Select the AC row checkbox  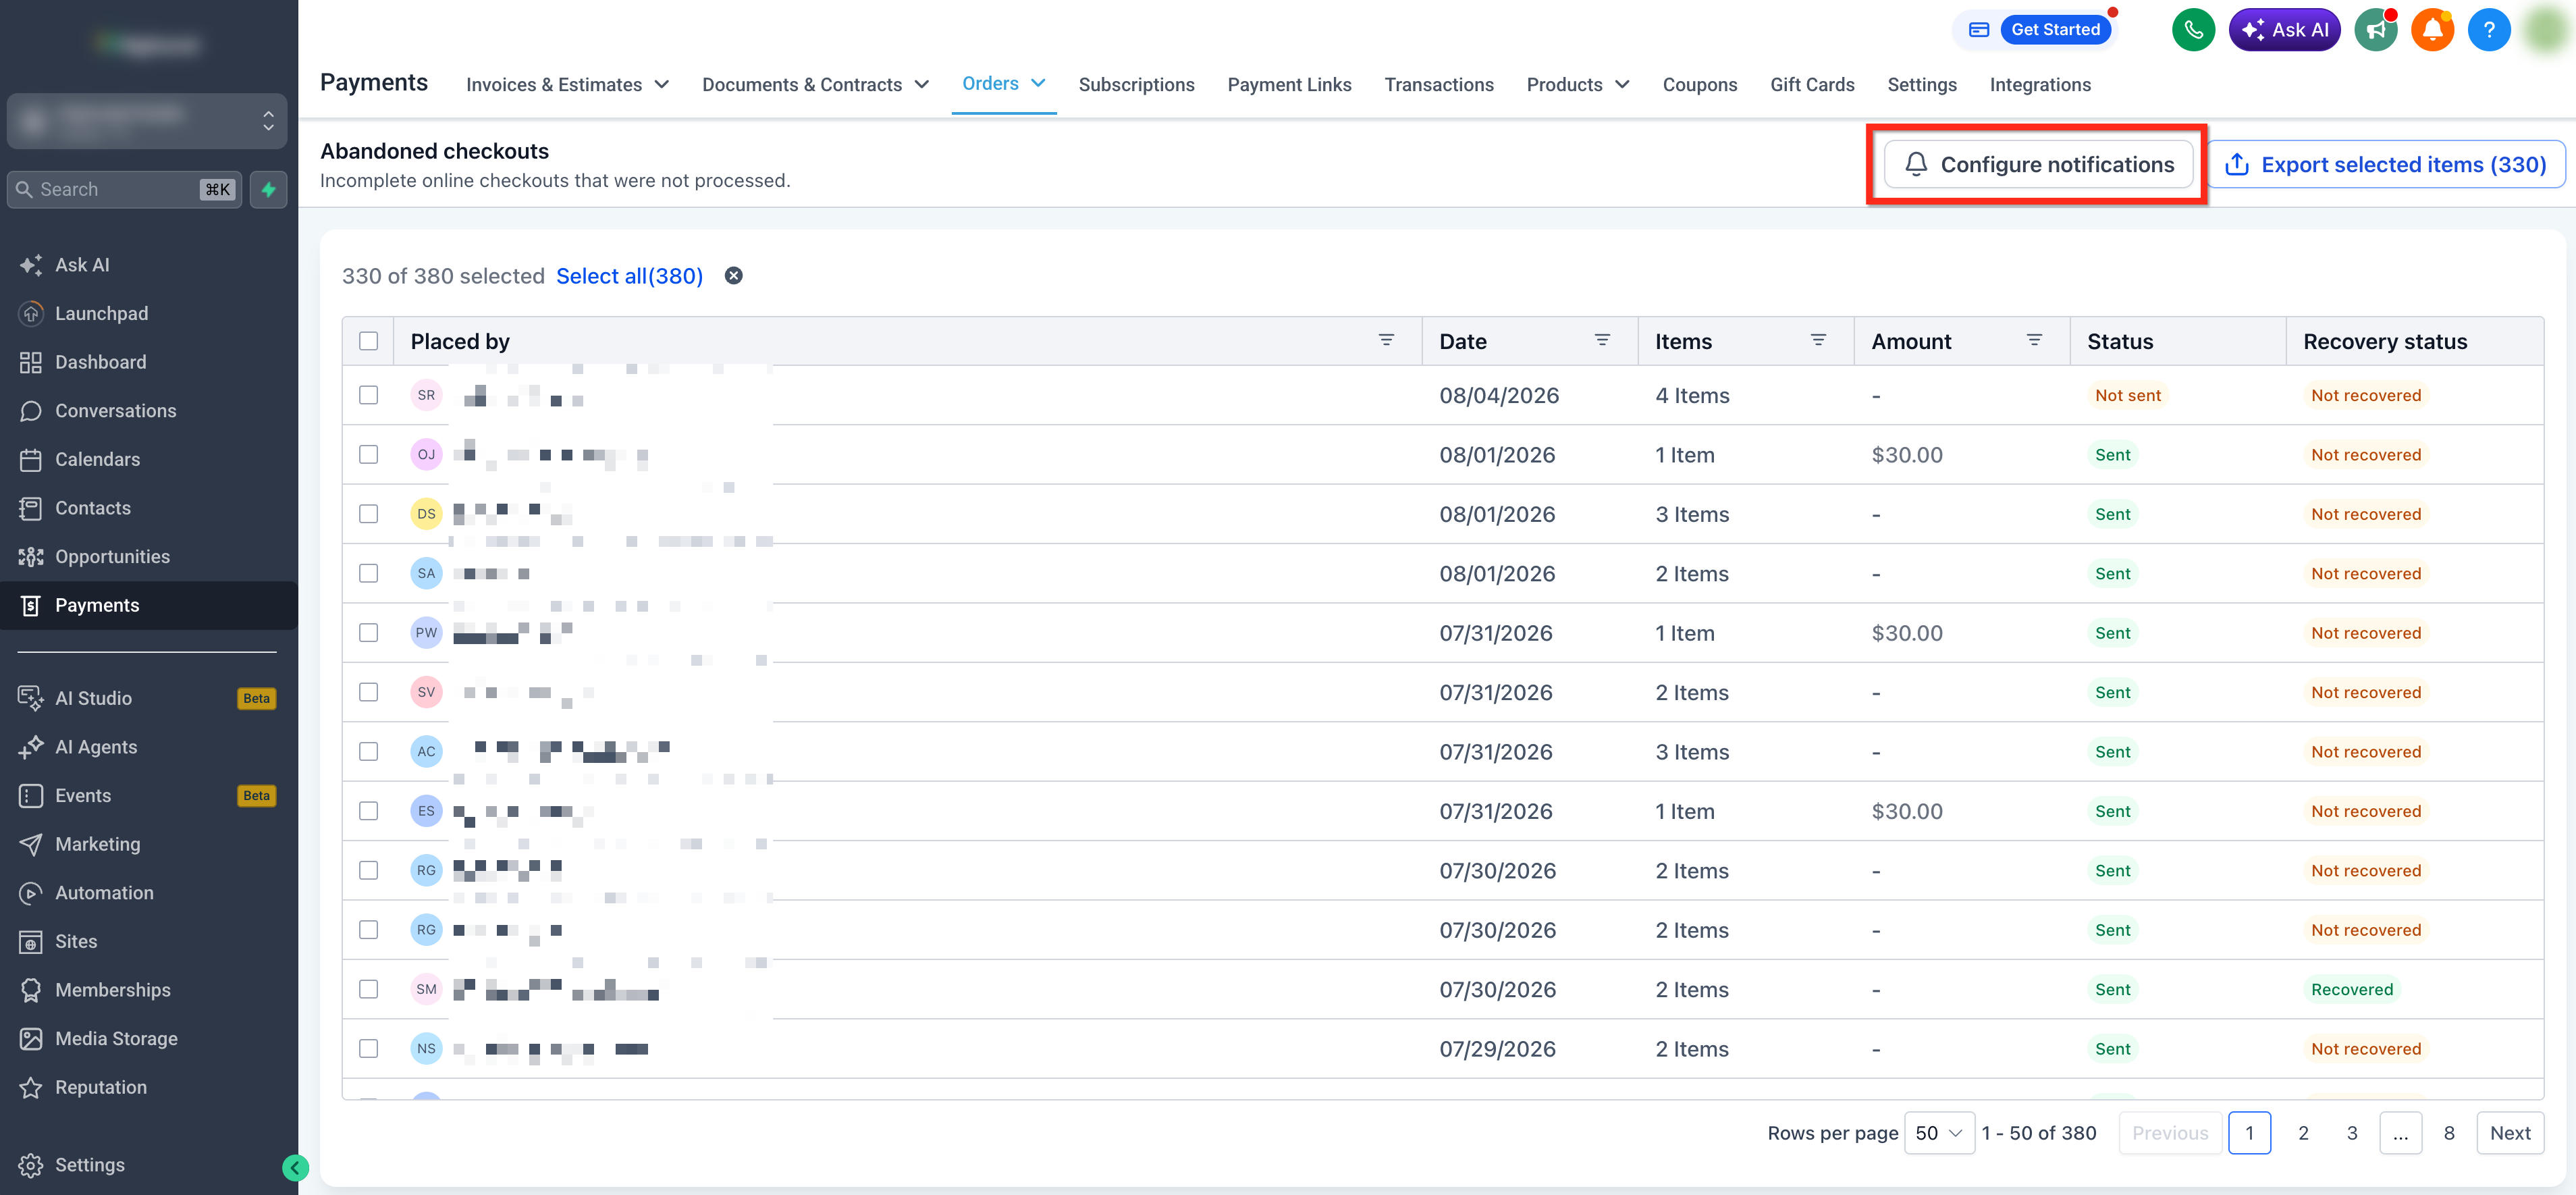point(368,752)
